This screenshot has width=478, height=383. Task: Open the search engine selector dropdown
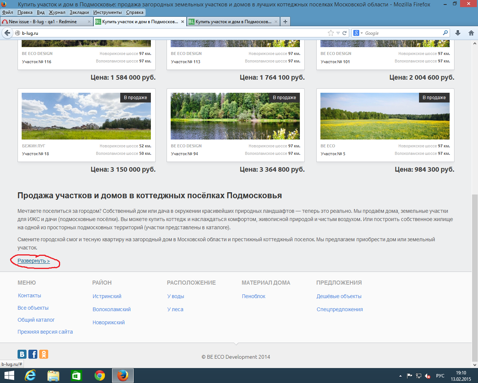click(358, 33)
